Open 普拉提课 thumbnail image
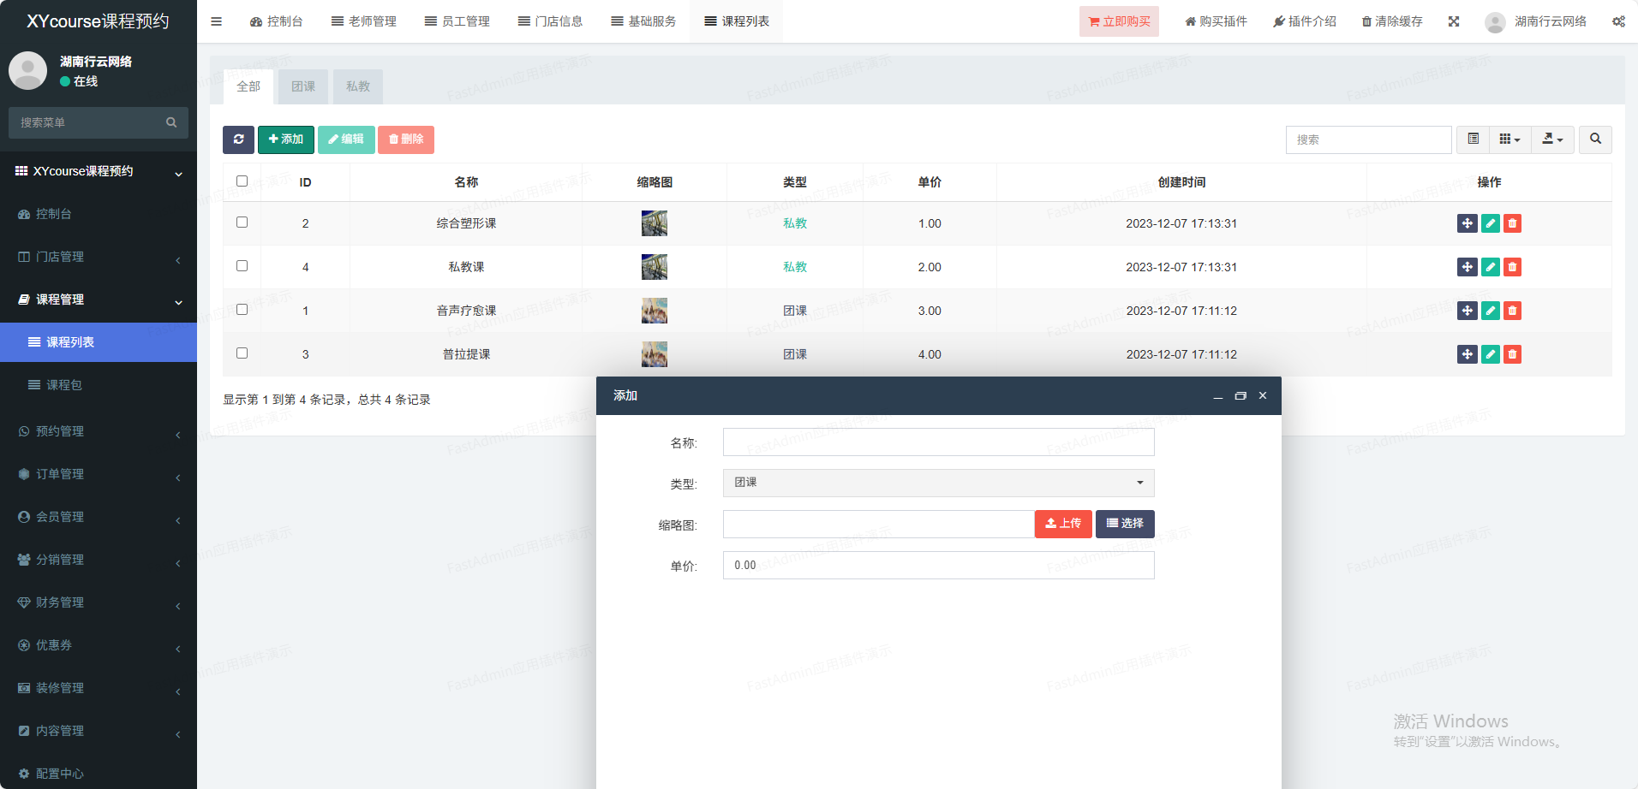 click(655, 354)
